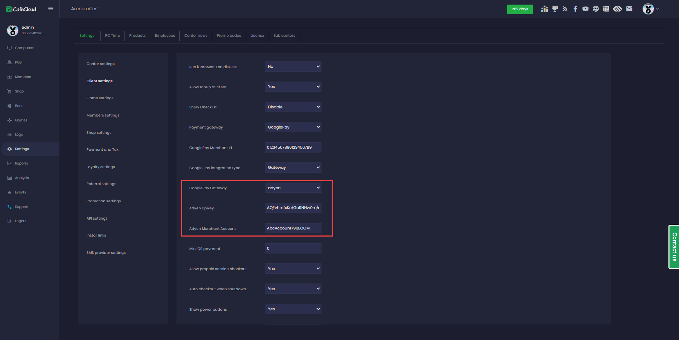Switch to the Employees tab

point(165,36)
